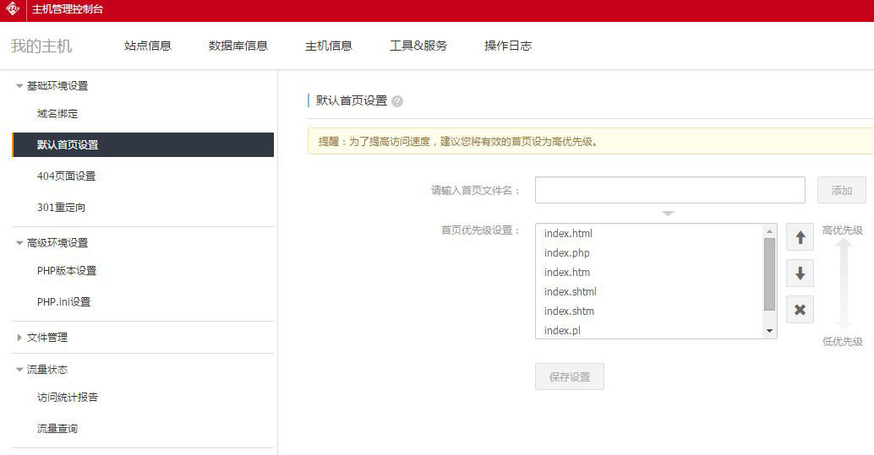874x455 pixels.
Task: Open the 操作日志 tab
Action: (x=508, y=46)
